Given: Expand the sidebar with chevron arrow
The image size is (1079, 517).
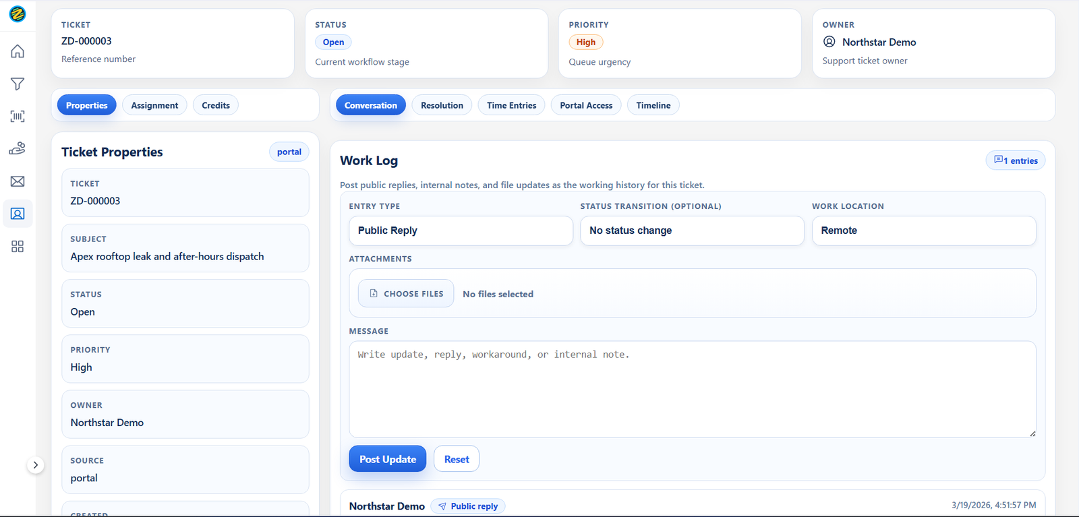Looking at the screenshot, I should click(35, 465).
